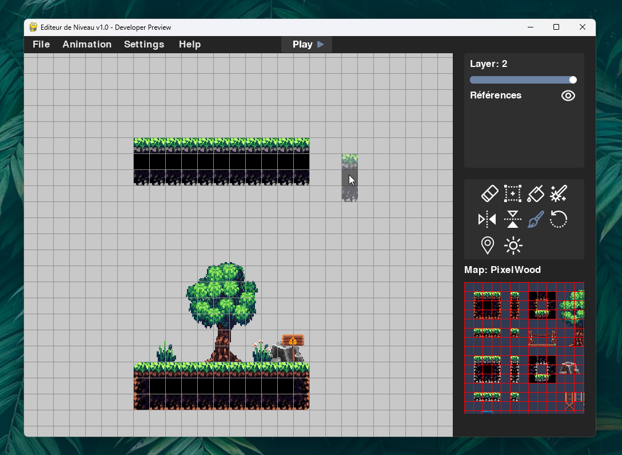The height and width of the screenshot is (455, 622).
Task: Click the "Map: PixelWood" label
Action: (x=502, y=270)
